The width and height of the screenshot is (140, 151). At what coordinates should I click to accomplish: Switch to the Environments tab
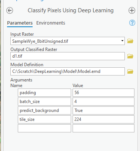[x=51, y=23]
